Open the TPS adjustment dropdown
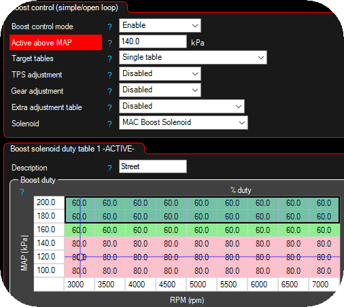The width and height of the screenshot is (344, 307). tap(160, 73)
